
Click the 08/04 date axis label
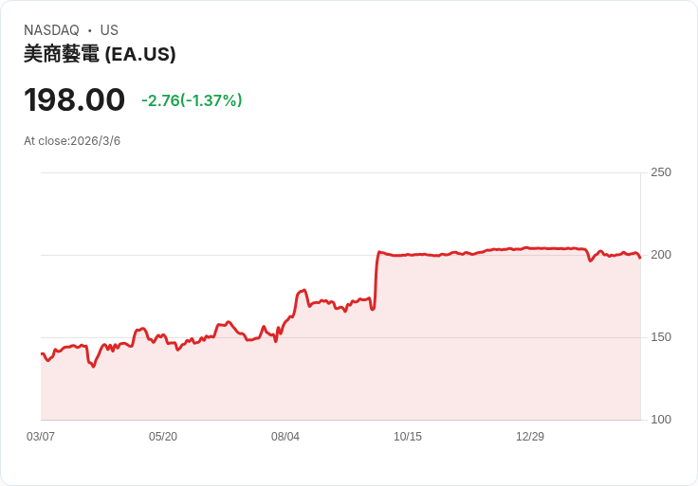coord(285,437)
